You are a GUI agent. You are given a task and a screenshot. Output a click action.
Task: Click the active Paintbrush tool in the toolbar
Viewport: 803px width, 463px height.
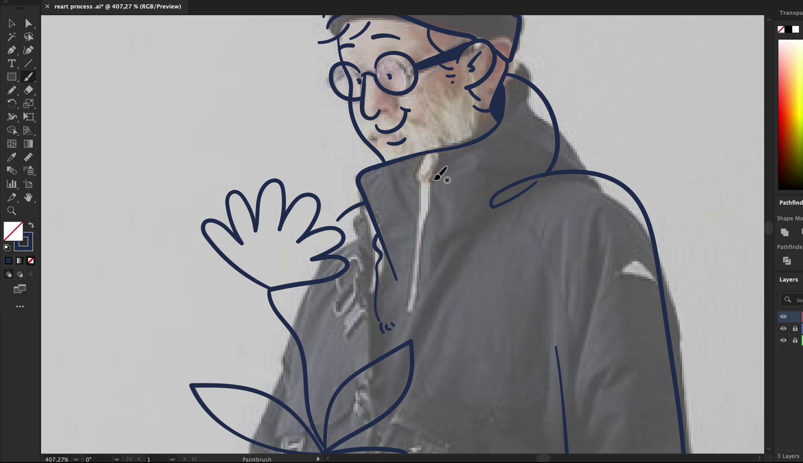coord(29,77)
